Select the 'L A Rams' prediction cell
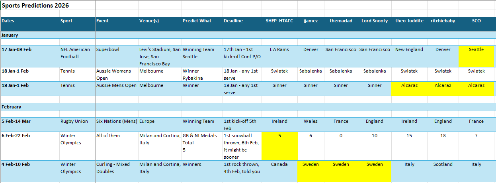 point(279,56)
